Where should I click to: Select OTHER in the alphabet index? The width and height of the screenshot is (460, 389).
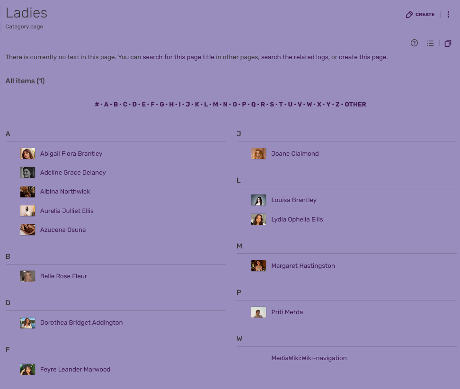point(355,105)
